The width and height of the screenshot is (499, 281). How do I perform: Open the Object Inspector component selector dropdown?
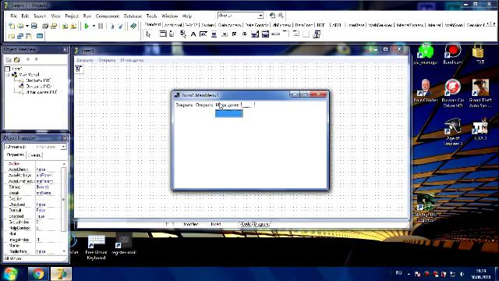(63, 147)
